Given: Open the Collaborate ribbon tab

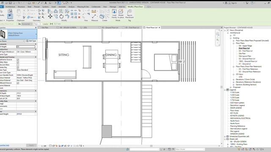Looking at the screenshot, I should 96,7.
